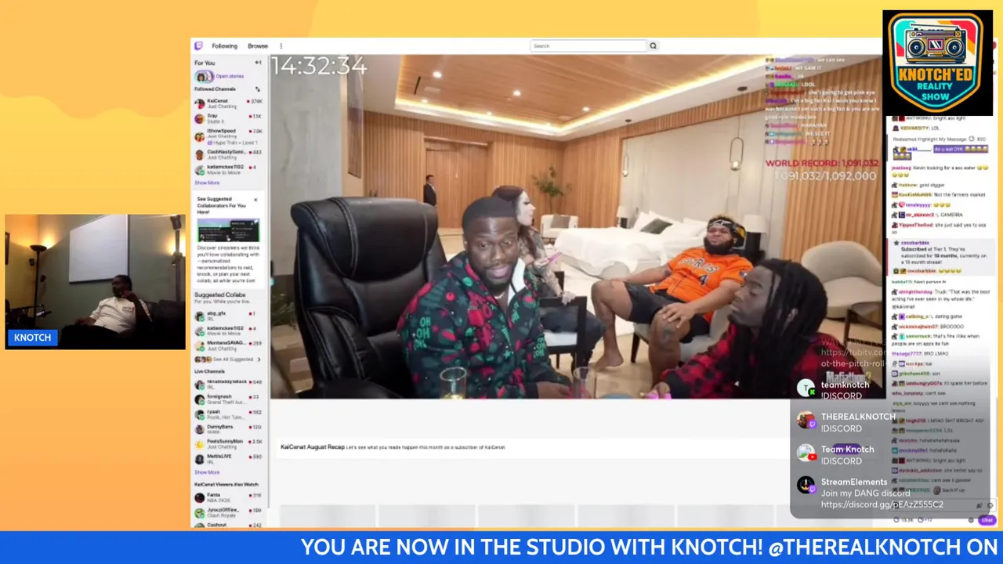Open the Browse tab
The width and height of the screenshot is (1003, 564).
pyautogui.click(x=258, y=46)
